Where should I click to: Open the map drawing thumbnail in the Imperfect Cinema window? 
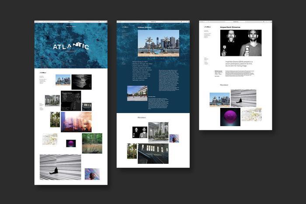point(251,114)
